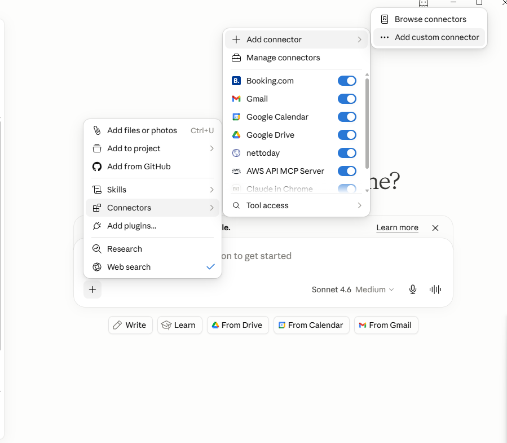Choose the Research menu entry
Viewport: 507px width, 443px height.
click(153, 249)
